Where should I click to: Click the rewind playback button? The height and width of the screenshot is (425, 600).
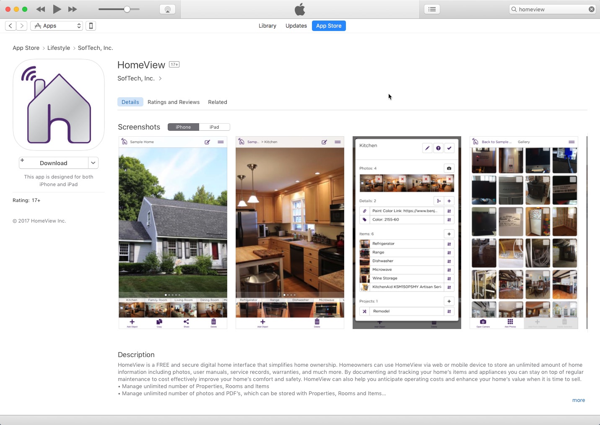(x=41, y=9)
